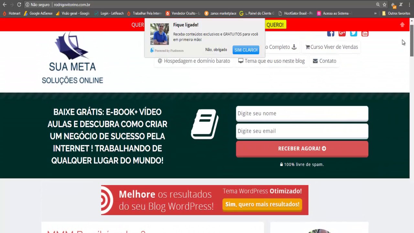Viewport: 414px width, 233px height.
Task: Reload the page with the refresh icon
Action: click(x=19, y=5)
